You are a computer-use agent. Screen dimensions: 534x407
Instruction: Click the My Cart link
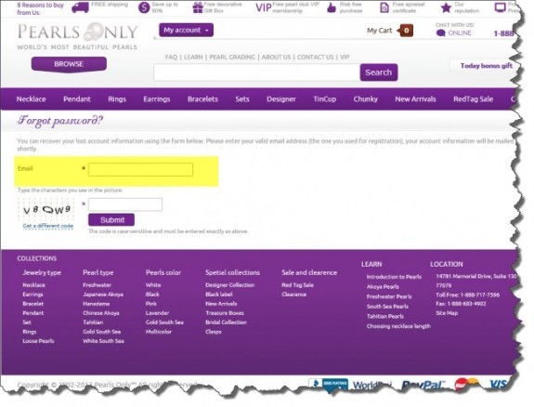coord(380,31)
